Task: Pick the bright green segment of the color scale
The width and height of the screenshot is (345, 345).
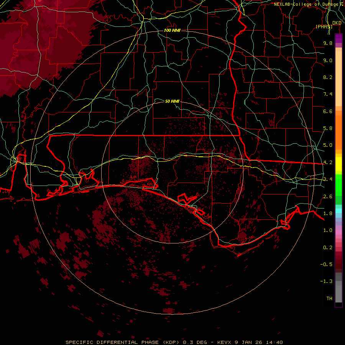Action: 338,185
